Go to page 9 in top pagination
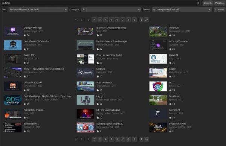 coord(134,20)
